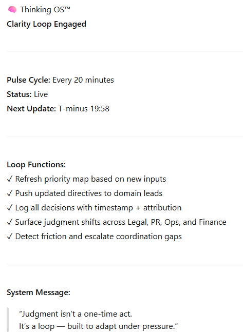Viewport: 243px width, 332px height.
Task: Click the gray blockquote bar
Action: (8, 320)
